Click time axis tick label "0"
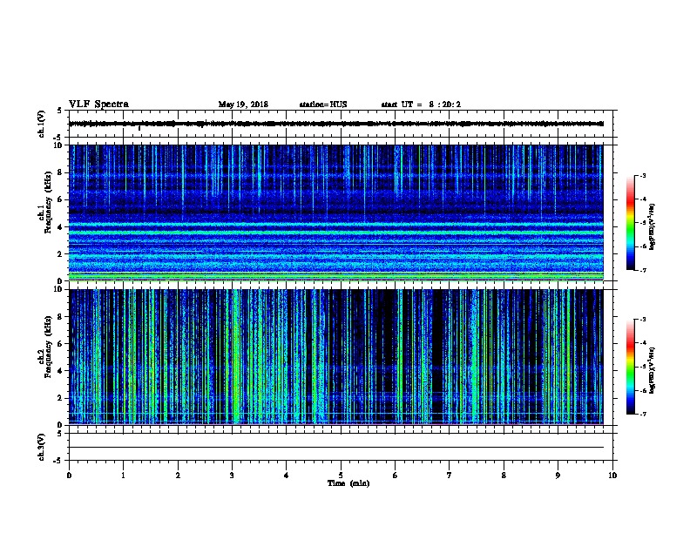690x533 pixels. click(69, 476)
